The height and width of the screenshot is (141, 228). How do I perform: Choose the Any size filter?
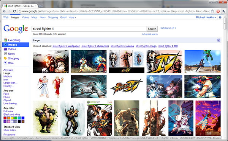click(8, 70)
